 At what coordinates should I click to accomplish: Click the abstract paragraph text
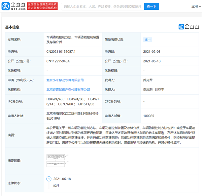[x=121, y=135]
